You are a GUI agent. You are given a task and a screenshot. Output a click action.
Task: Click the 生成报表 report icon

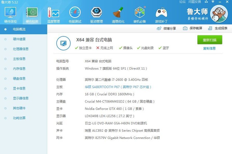point(210,28)
